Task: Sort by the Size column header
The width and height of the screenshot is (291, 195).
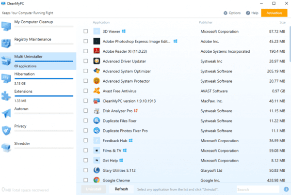Action: [x=282, y=22]
